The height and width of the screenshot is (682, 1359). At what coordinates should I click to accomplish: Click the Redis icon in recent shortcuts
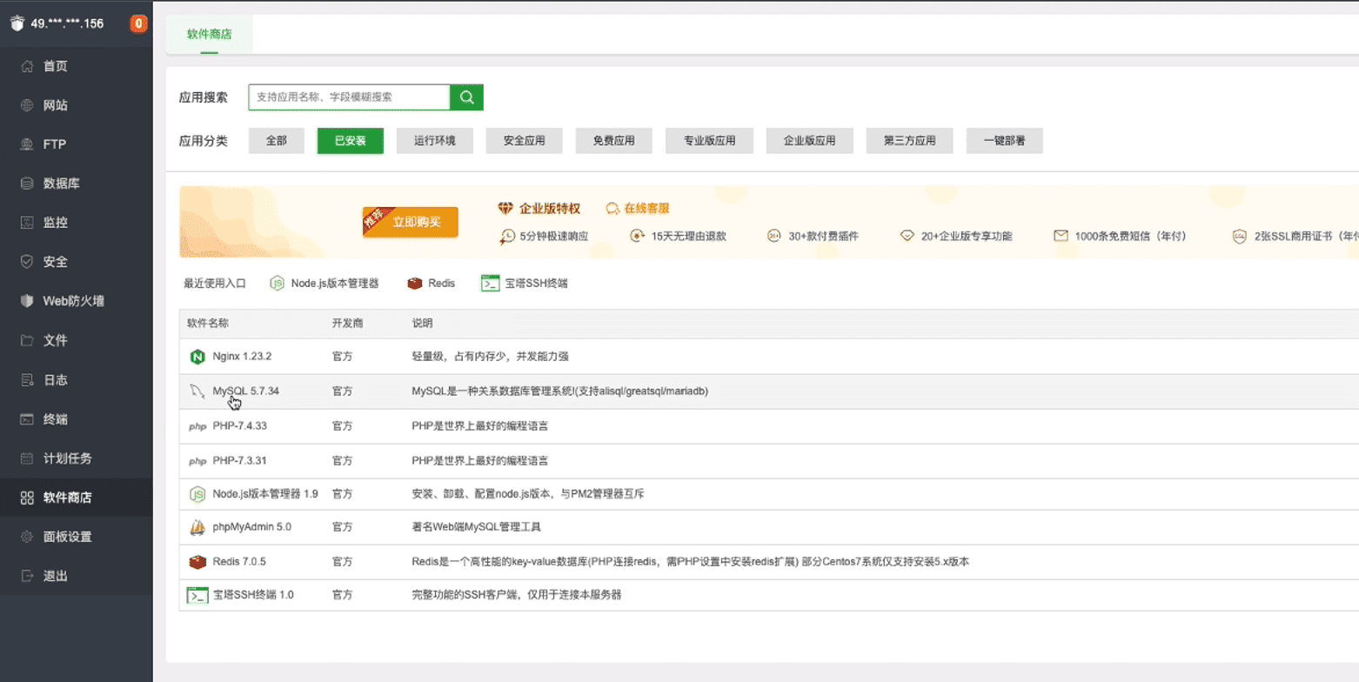pyautogui.click(x=415, y=284)
